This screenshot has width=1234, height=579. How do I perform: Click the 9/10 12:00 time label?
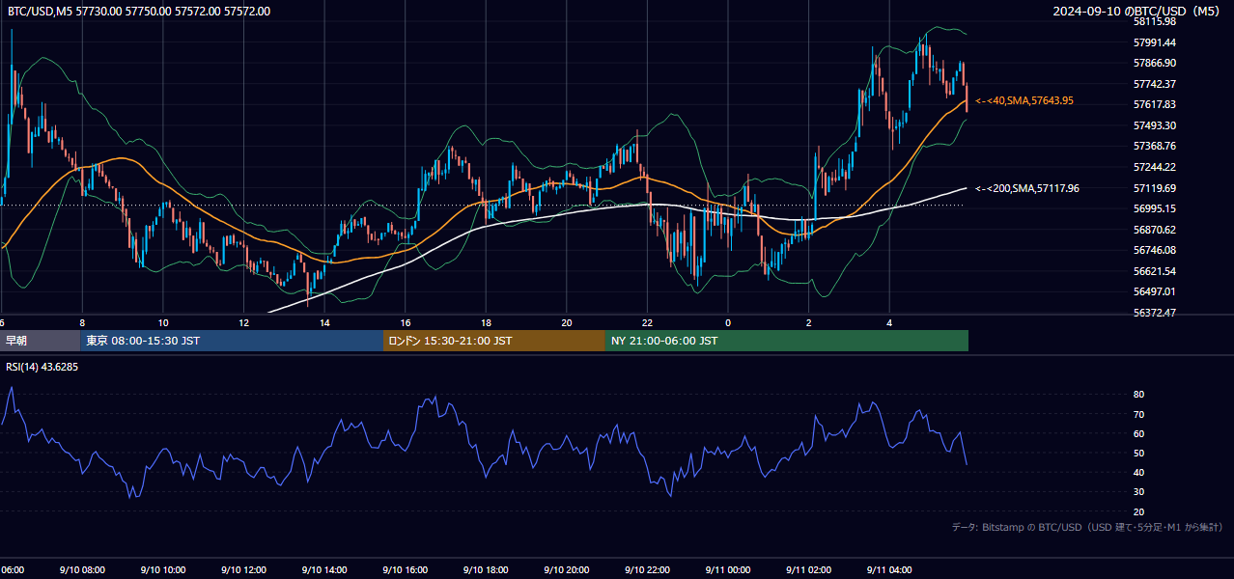pyautogui.click(x=243, y=570)
